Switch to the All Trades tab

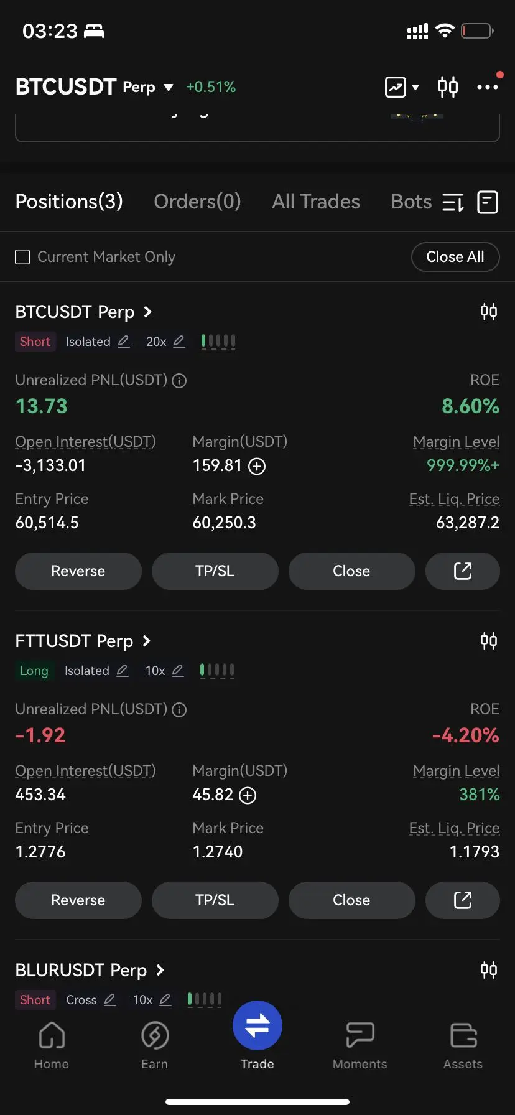(x=316, y=202)
